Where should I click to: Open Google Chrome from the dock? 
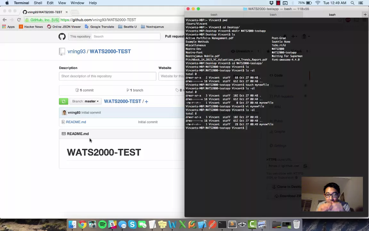coord(82,224)
